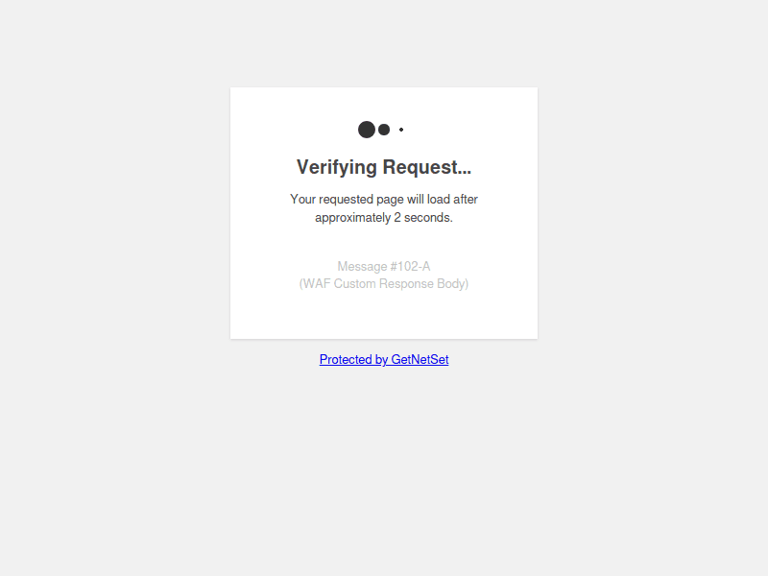Click the medium-sized loading dot
This screenshot has height=576, width=768.
384,130
